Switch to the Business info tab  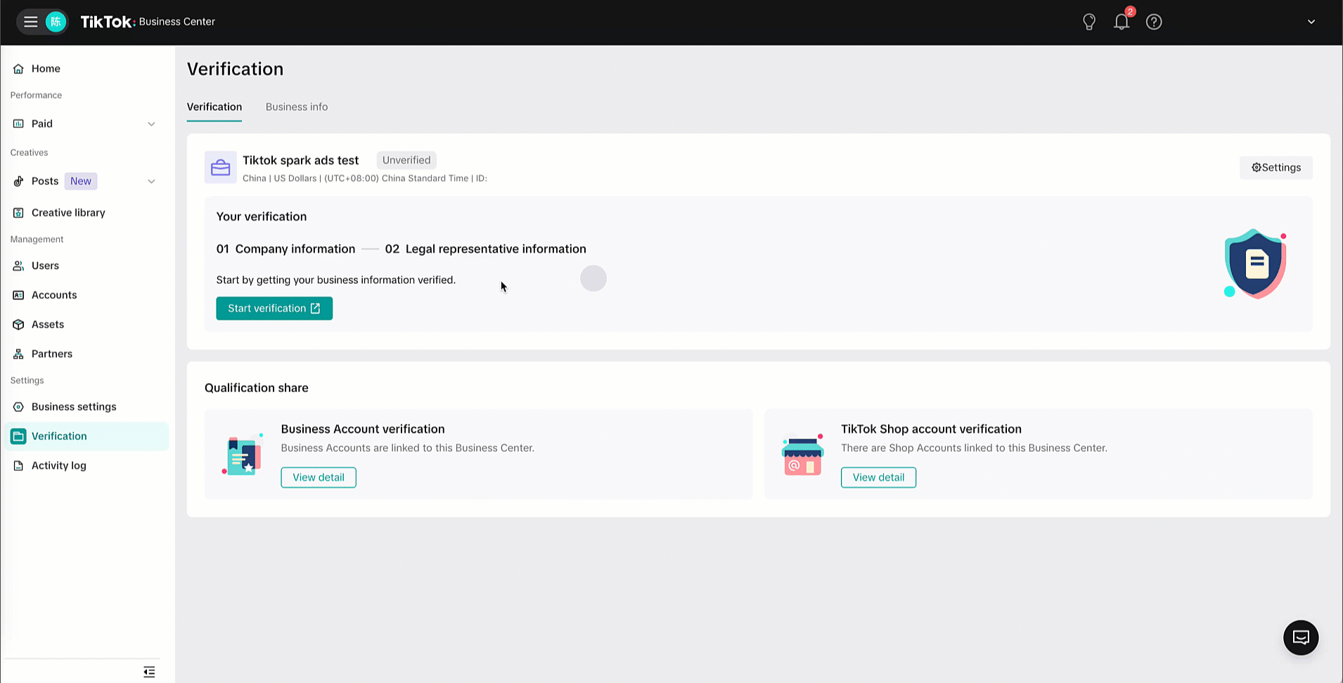tap(296, 107)
